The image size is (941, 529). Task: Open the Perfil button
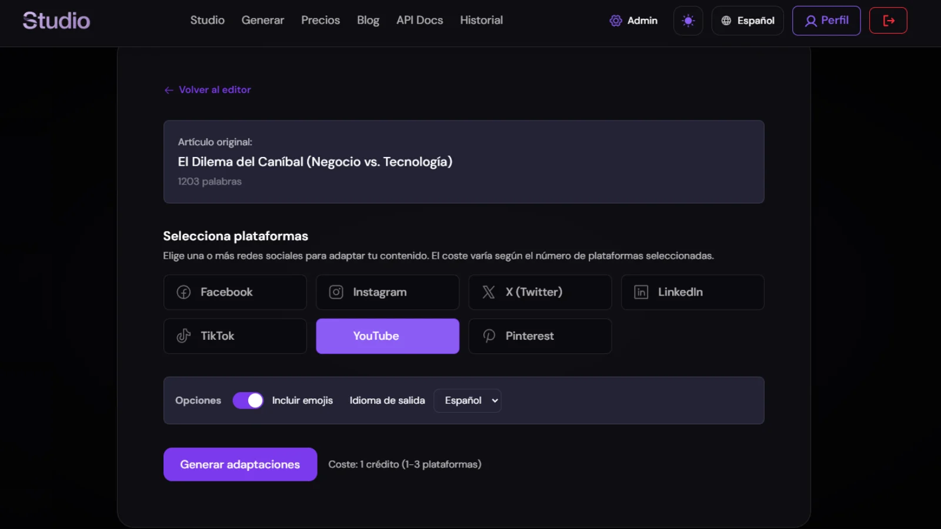[826, 20]
